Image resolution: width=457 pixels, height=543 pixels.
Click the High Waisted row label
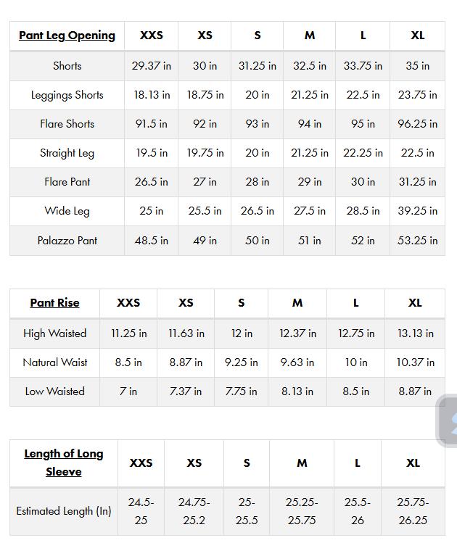[54, 333]
